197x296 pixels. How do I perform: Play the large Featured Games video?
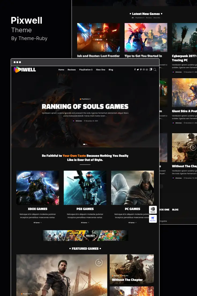99,263
